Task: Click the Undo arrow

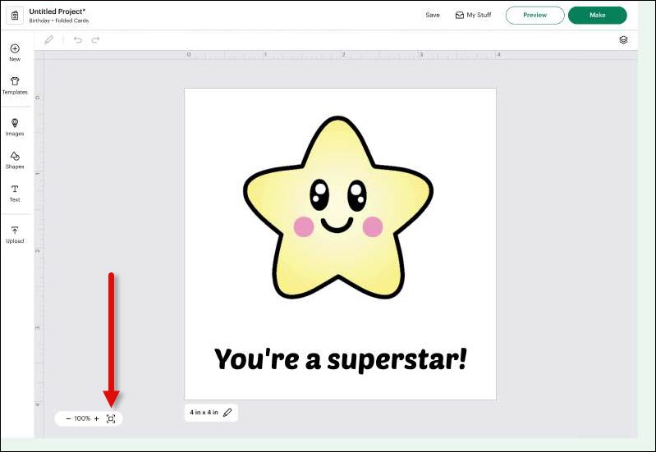Action: (x=78, y=39)
